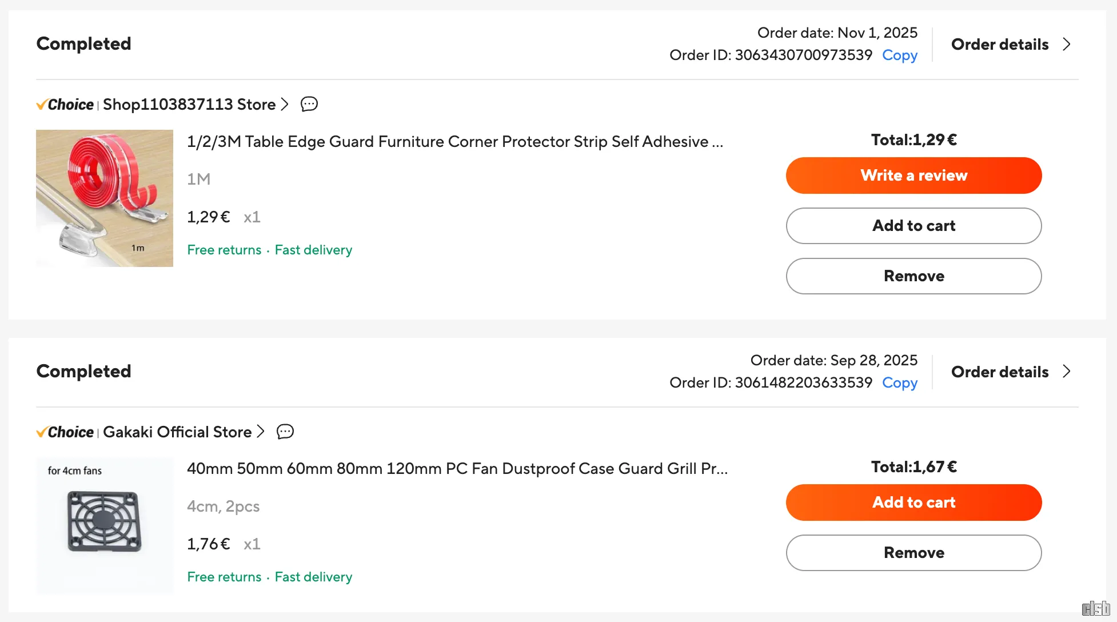The height and width of the screenshot is (622, 1117).
Task: Click Choice badge on first order
Action: (x=65, y=105)
